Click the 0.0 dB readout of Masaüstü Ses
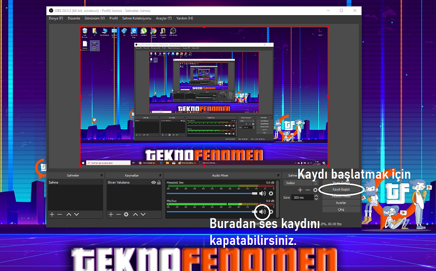 tap(270, 182)
